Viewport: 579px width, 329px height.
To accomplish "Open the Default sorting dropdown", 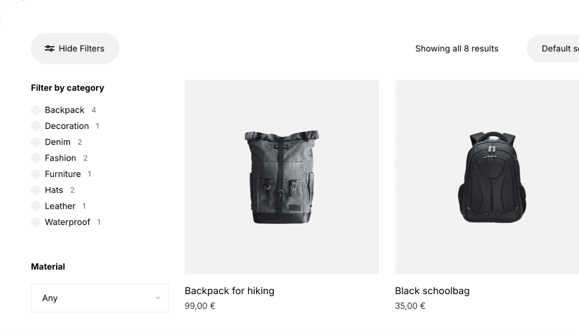I will point(556,49).
